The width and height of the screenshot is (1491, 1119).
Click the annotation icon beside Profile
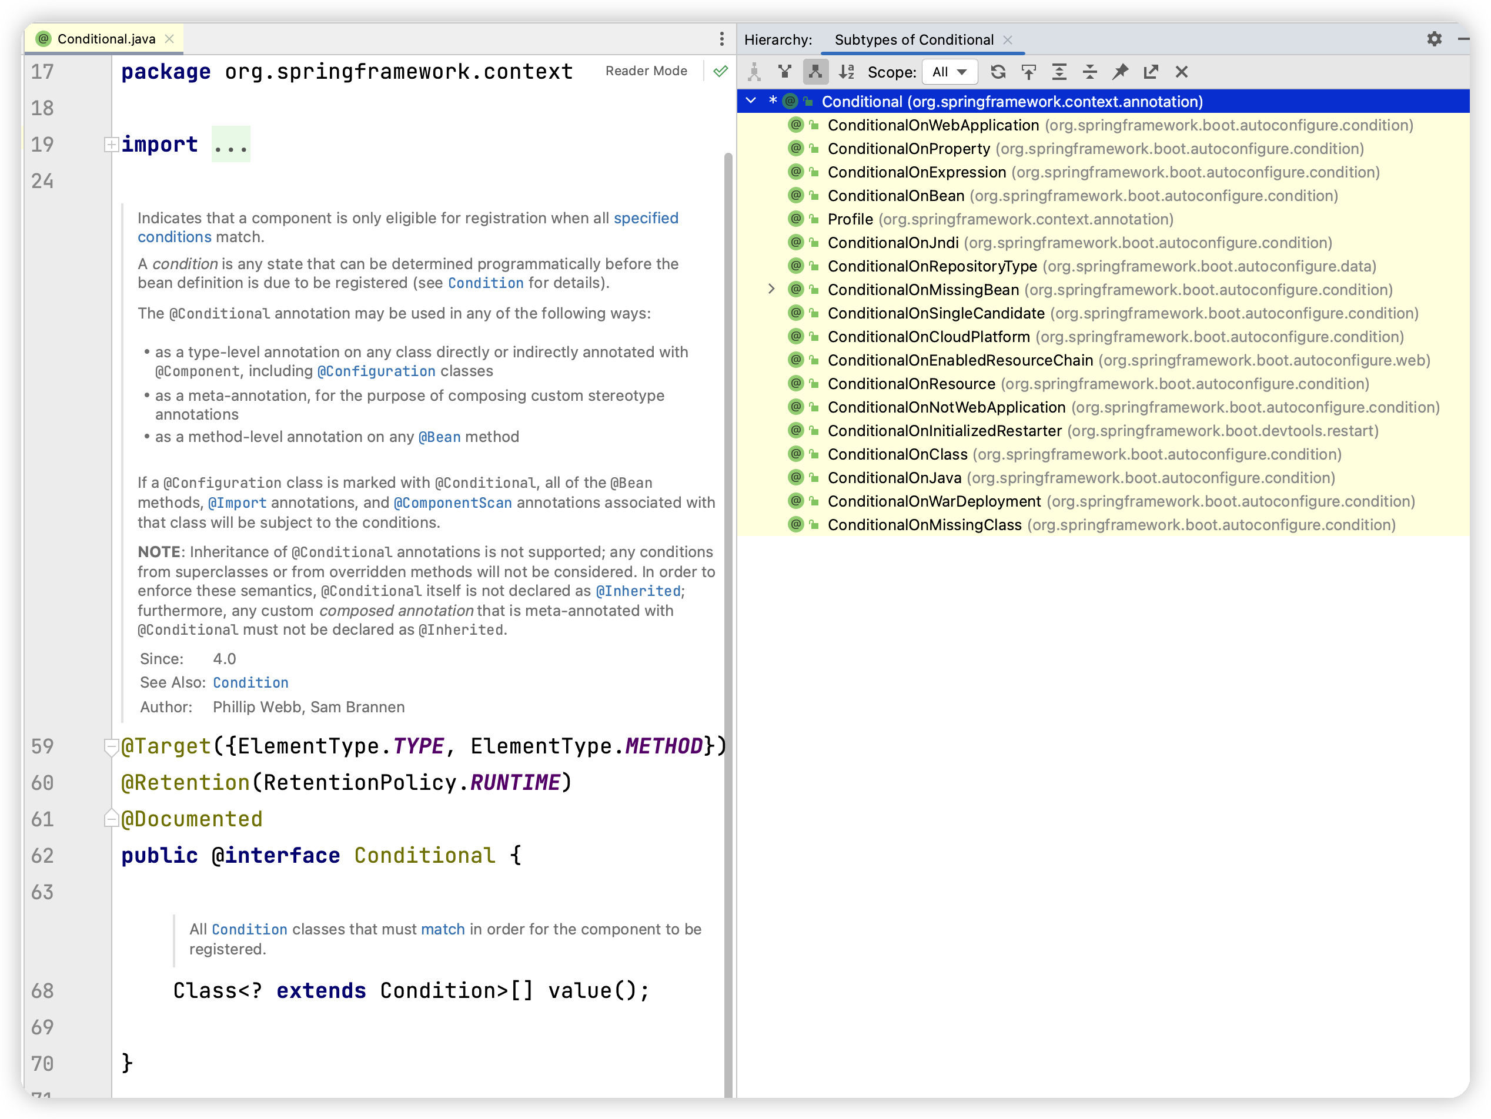[796, 218]
